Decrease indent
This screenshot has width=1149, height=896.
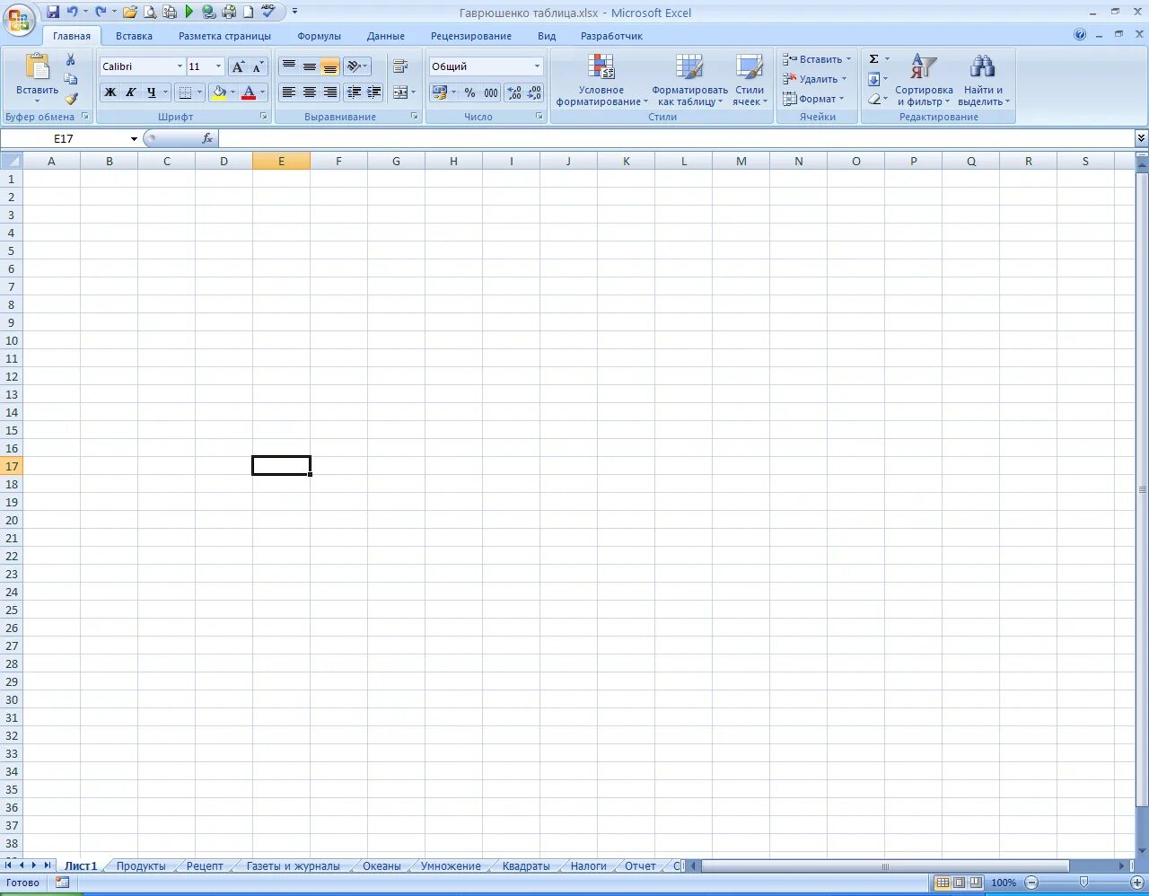coord(354,92)
